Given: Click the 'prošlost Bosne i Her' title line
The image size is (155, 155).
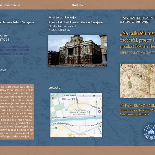Looking at the screenshot, I should 138,46.
